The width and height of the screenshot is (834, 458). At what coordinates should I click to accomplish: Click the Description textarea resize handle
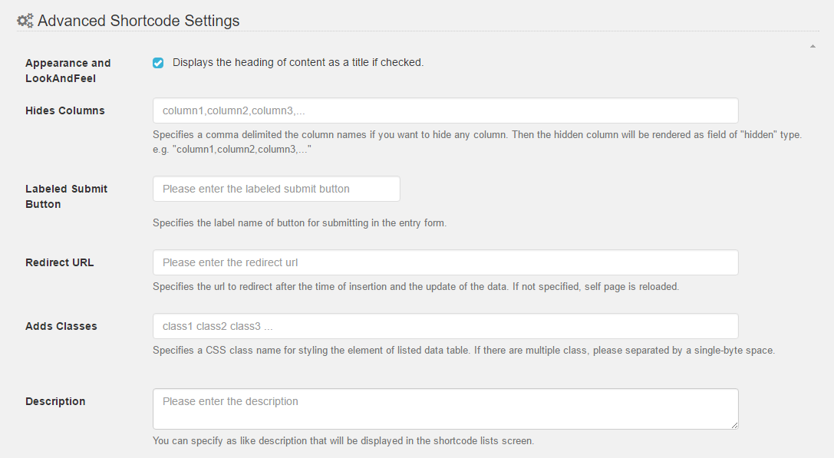pyautogui.click(x=734, y=425)
